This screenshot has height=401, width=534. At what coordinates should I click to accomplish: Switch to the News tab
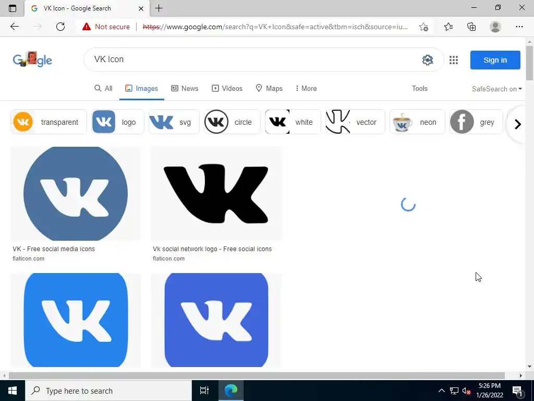185,88
